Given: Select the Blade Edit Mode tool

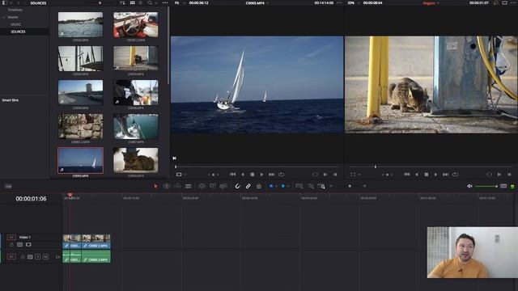Looking at the screenshot, I should (189, 186).
